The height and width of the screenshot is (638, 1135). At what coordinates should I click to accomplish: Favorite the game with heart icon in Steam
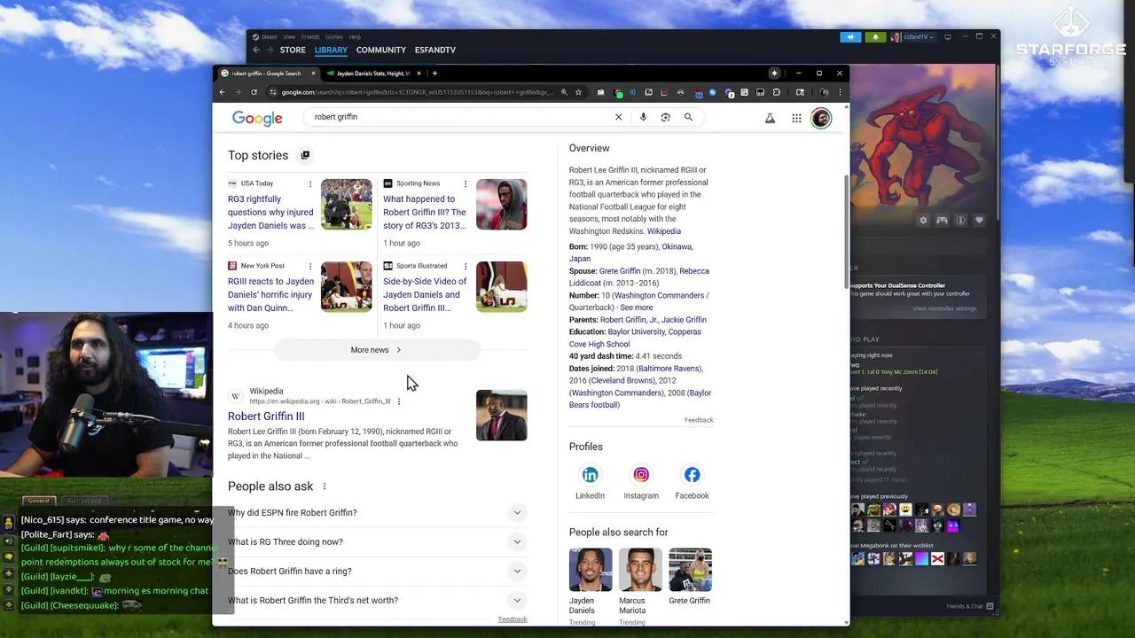tap(979, 220)
